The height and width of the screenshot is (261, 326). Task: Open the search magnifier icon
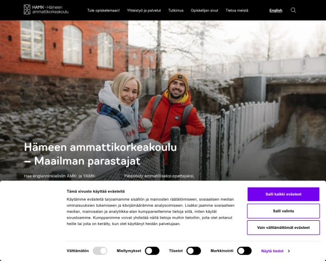coord(293,10)
